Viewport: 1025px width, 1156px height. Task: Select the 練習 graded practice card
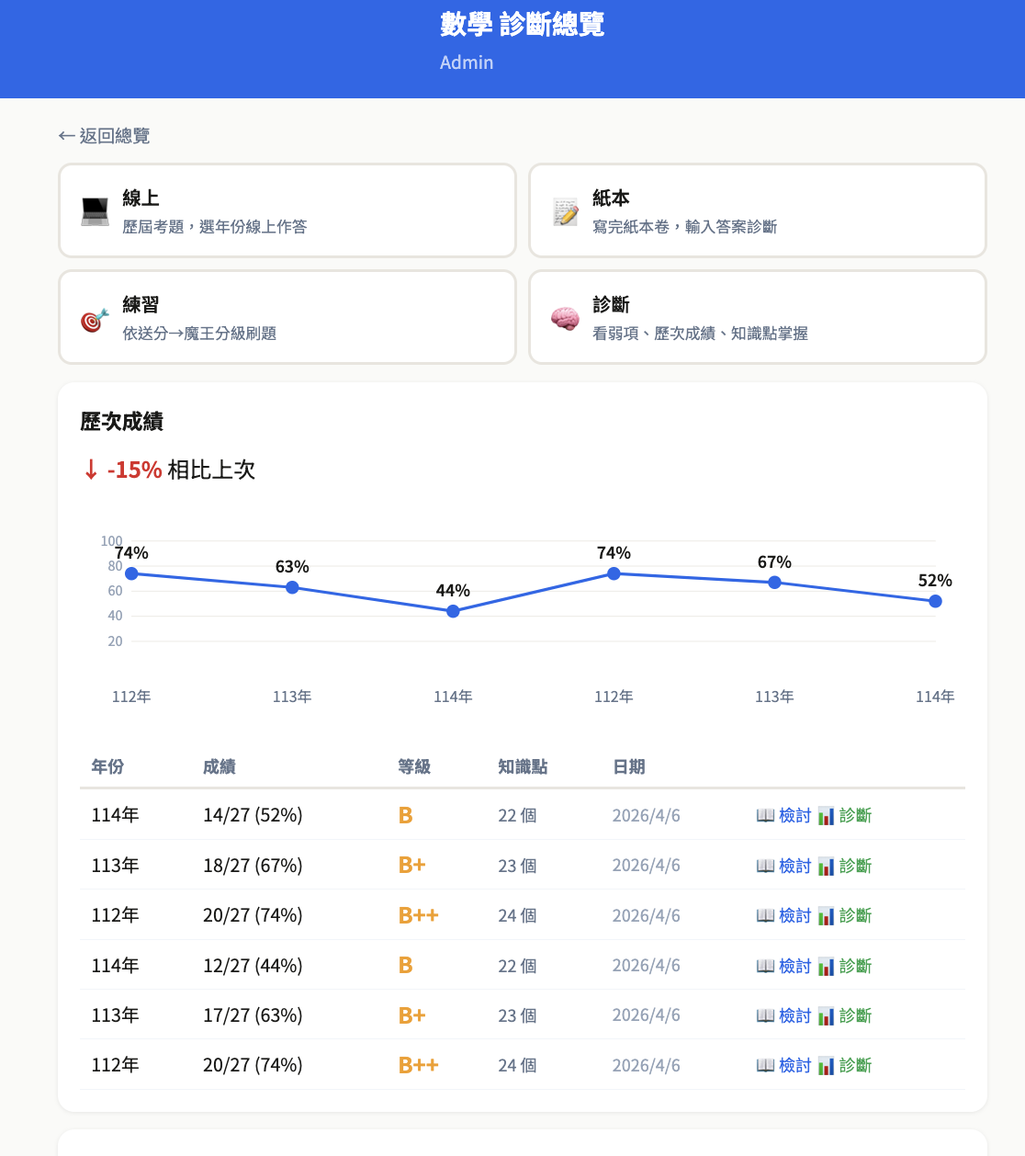pyautogui.click(x=287, y=317)
